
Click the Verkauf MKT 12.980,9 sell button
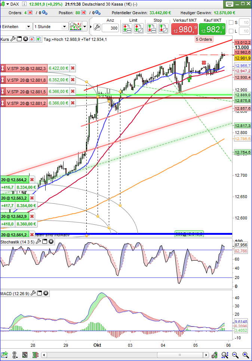[x=184, y=29]
